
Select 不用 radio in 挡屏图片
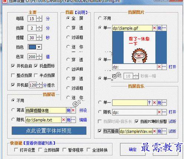pyautogui.click(x=100, y=18)
